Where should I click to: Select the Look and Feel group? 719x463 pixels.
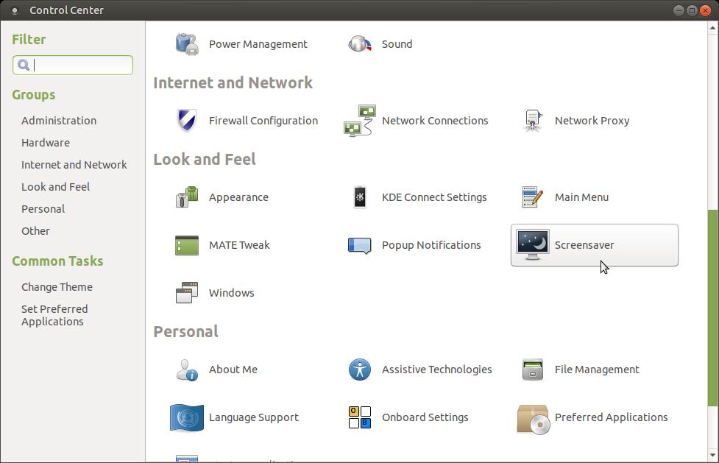click(55, 186)
